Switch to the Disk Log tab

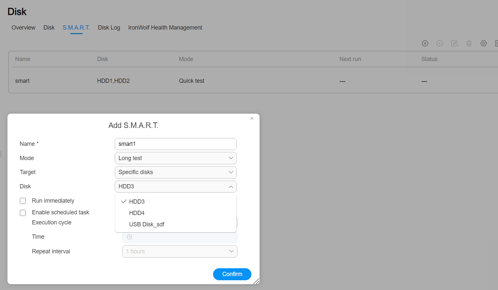coord(109,28)
